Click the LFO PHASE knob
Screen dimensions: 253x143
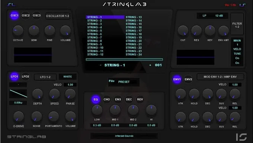tap(70, 94)
